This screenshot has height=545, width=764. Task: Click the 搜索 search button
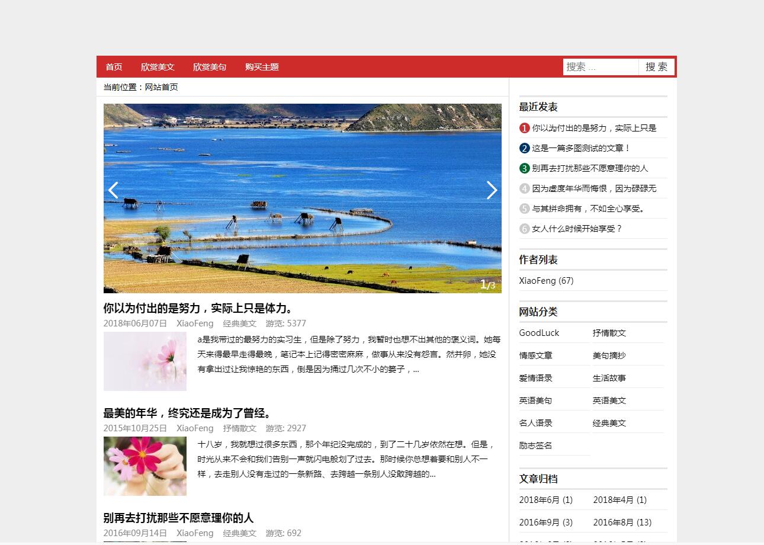657,66
